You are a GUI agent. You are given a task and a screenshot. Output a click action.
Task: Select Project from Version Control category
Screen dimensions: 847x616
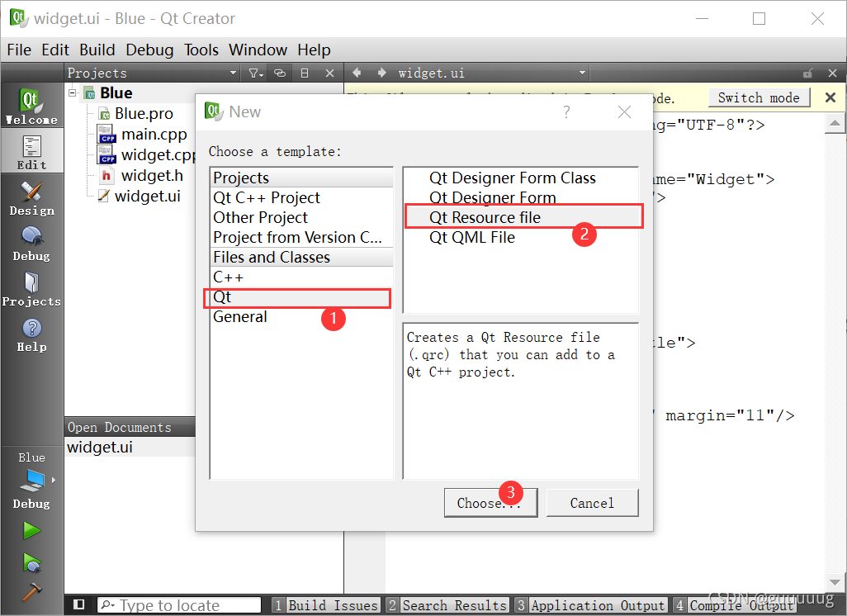pos(301,238)
